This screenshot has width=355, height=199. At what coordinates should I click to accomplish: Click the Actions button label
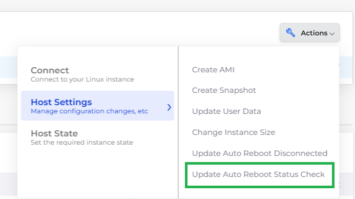click(x=314, y=33)
